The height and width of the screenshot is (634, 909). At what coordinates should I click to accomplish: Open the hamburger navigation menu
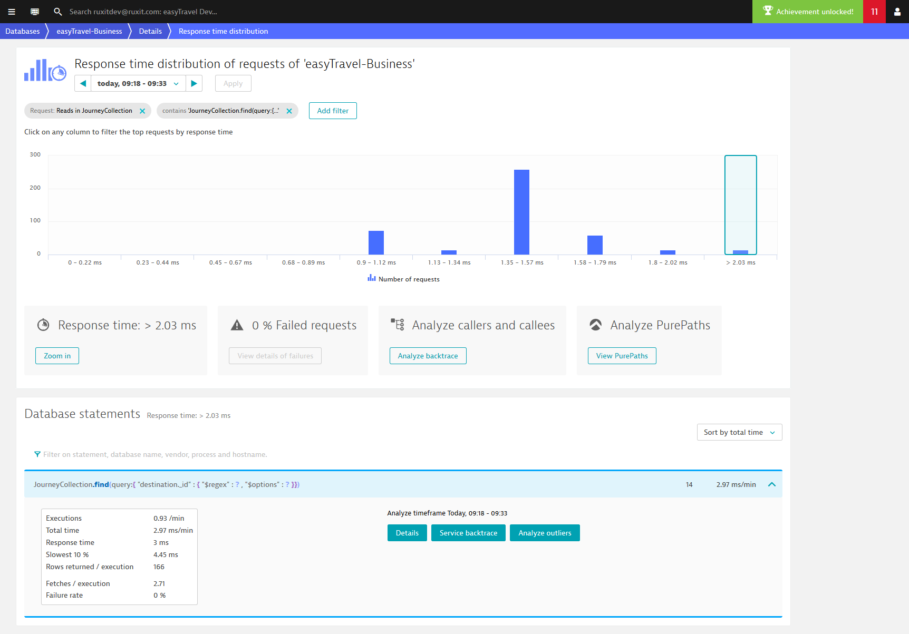(x=12, y=12)
